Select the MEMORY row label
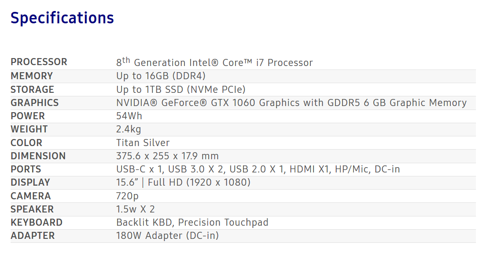 (32, 76)
